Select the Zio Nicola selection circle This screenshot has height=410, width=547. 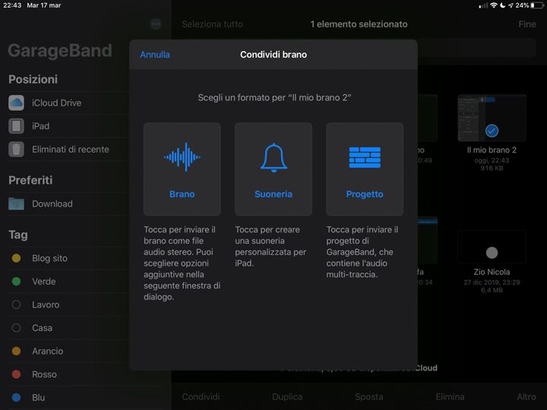pyautogui.click(x=492, y=252)
